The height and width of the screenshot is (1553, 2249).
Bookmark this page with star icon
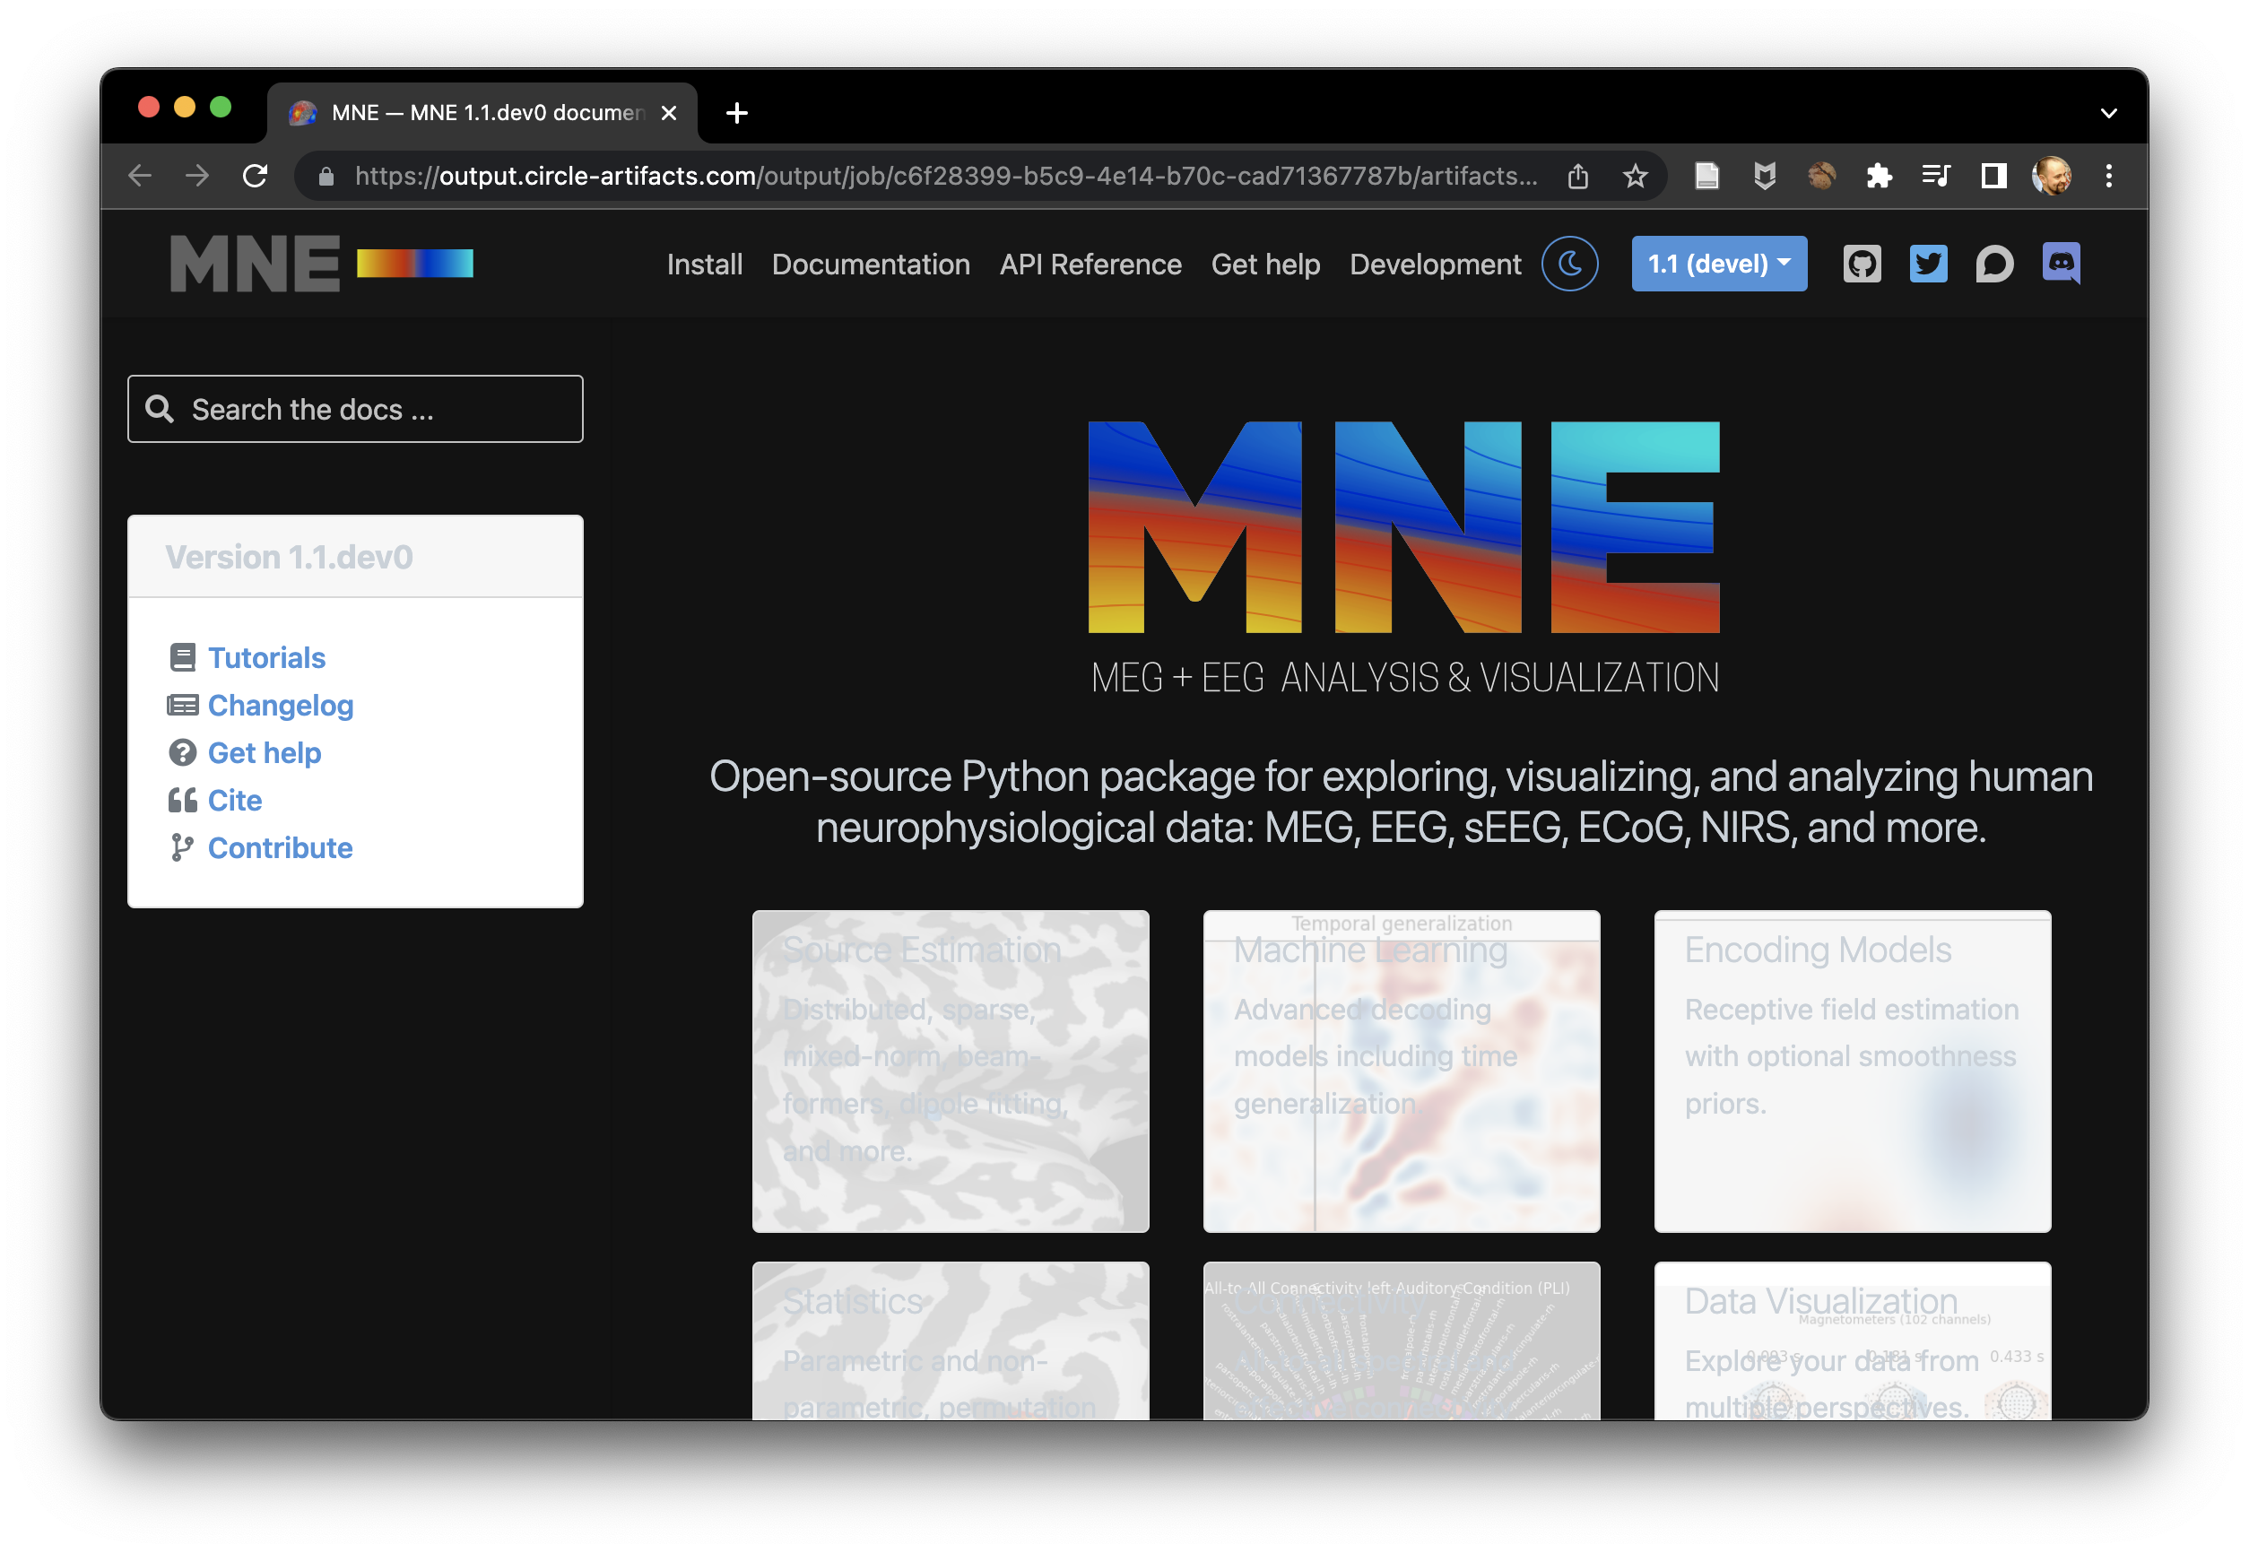[1636, 176]
